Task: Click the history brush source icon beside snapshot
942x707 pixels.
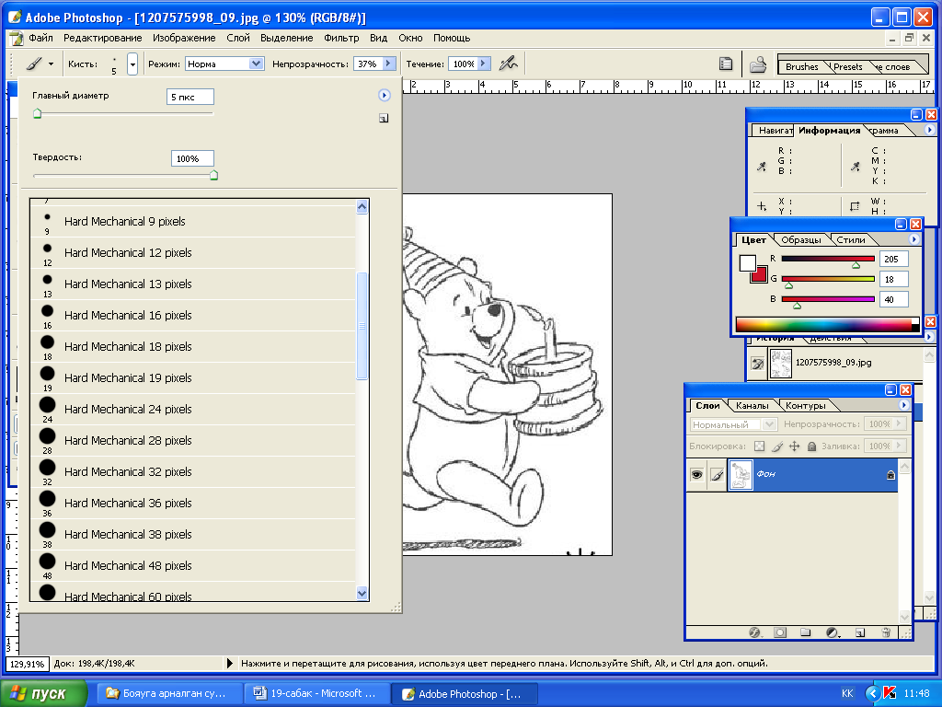Action: pos(758,363)
